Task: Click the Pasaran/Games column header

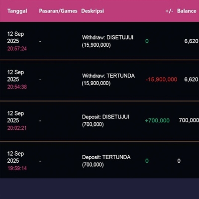Action: (x=58, y=11)
